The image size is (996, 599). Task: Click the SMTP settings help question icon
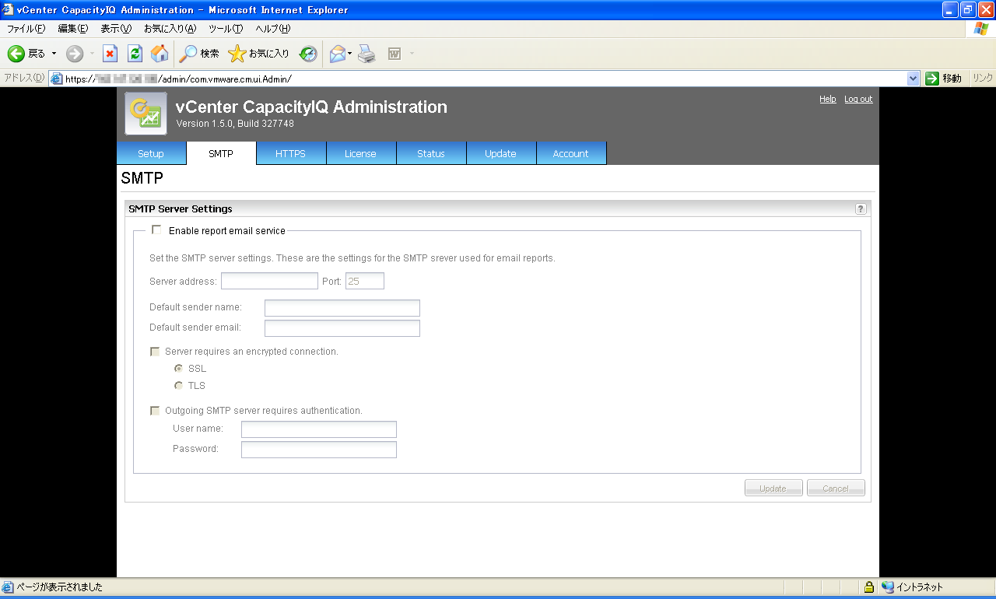point(861,208)
